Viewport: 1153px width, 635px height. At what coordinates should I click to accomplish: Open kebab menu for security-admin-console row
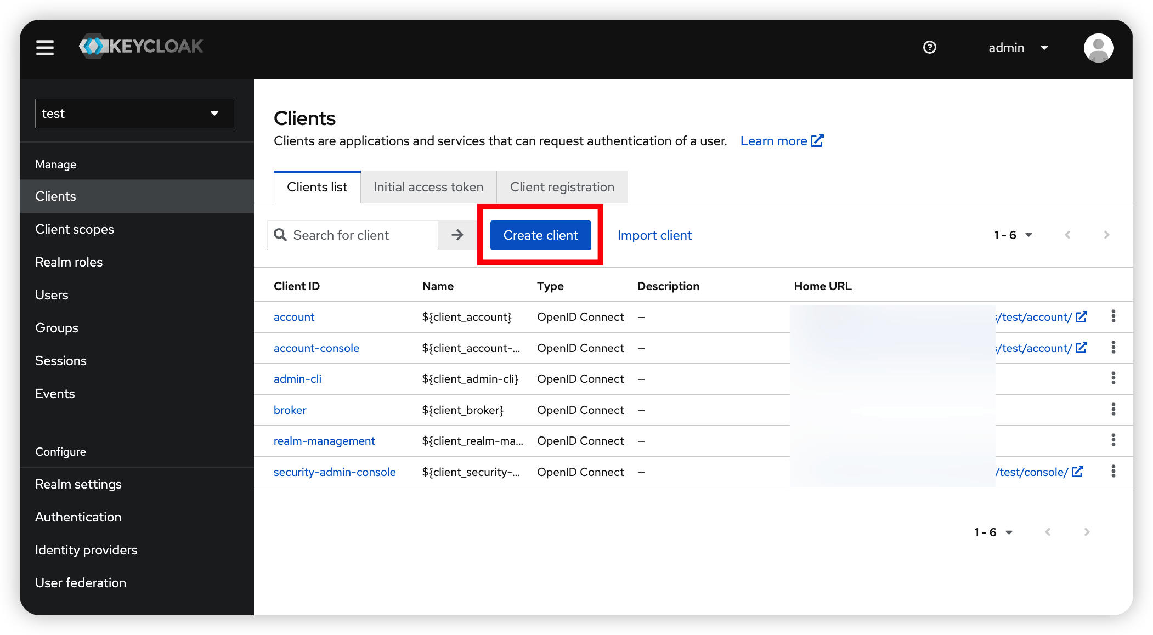point(1113,472)
